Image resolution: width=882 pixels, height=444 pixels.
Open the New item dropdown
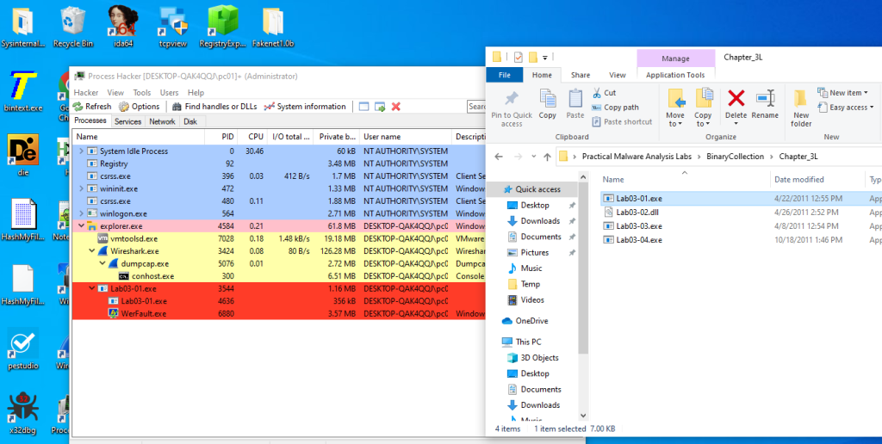point(842,93)
